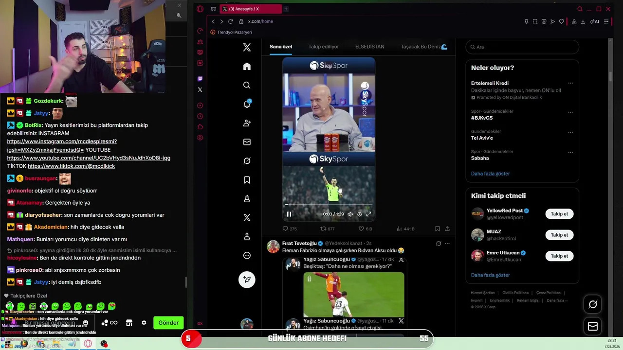Open Opera easy setup menu icon
Viewport: 623px width, 350px height.
click(606, 21)
